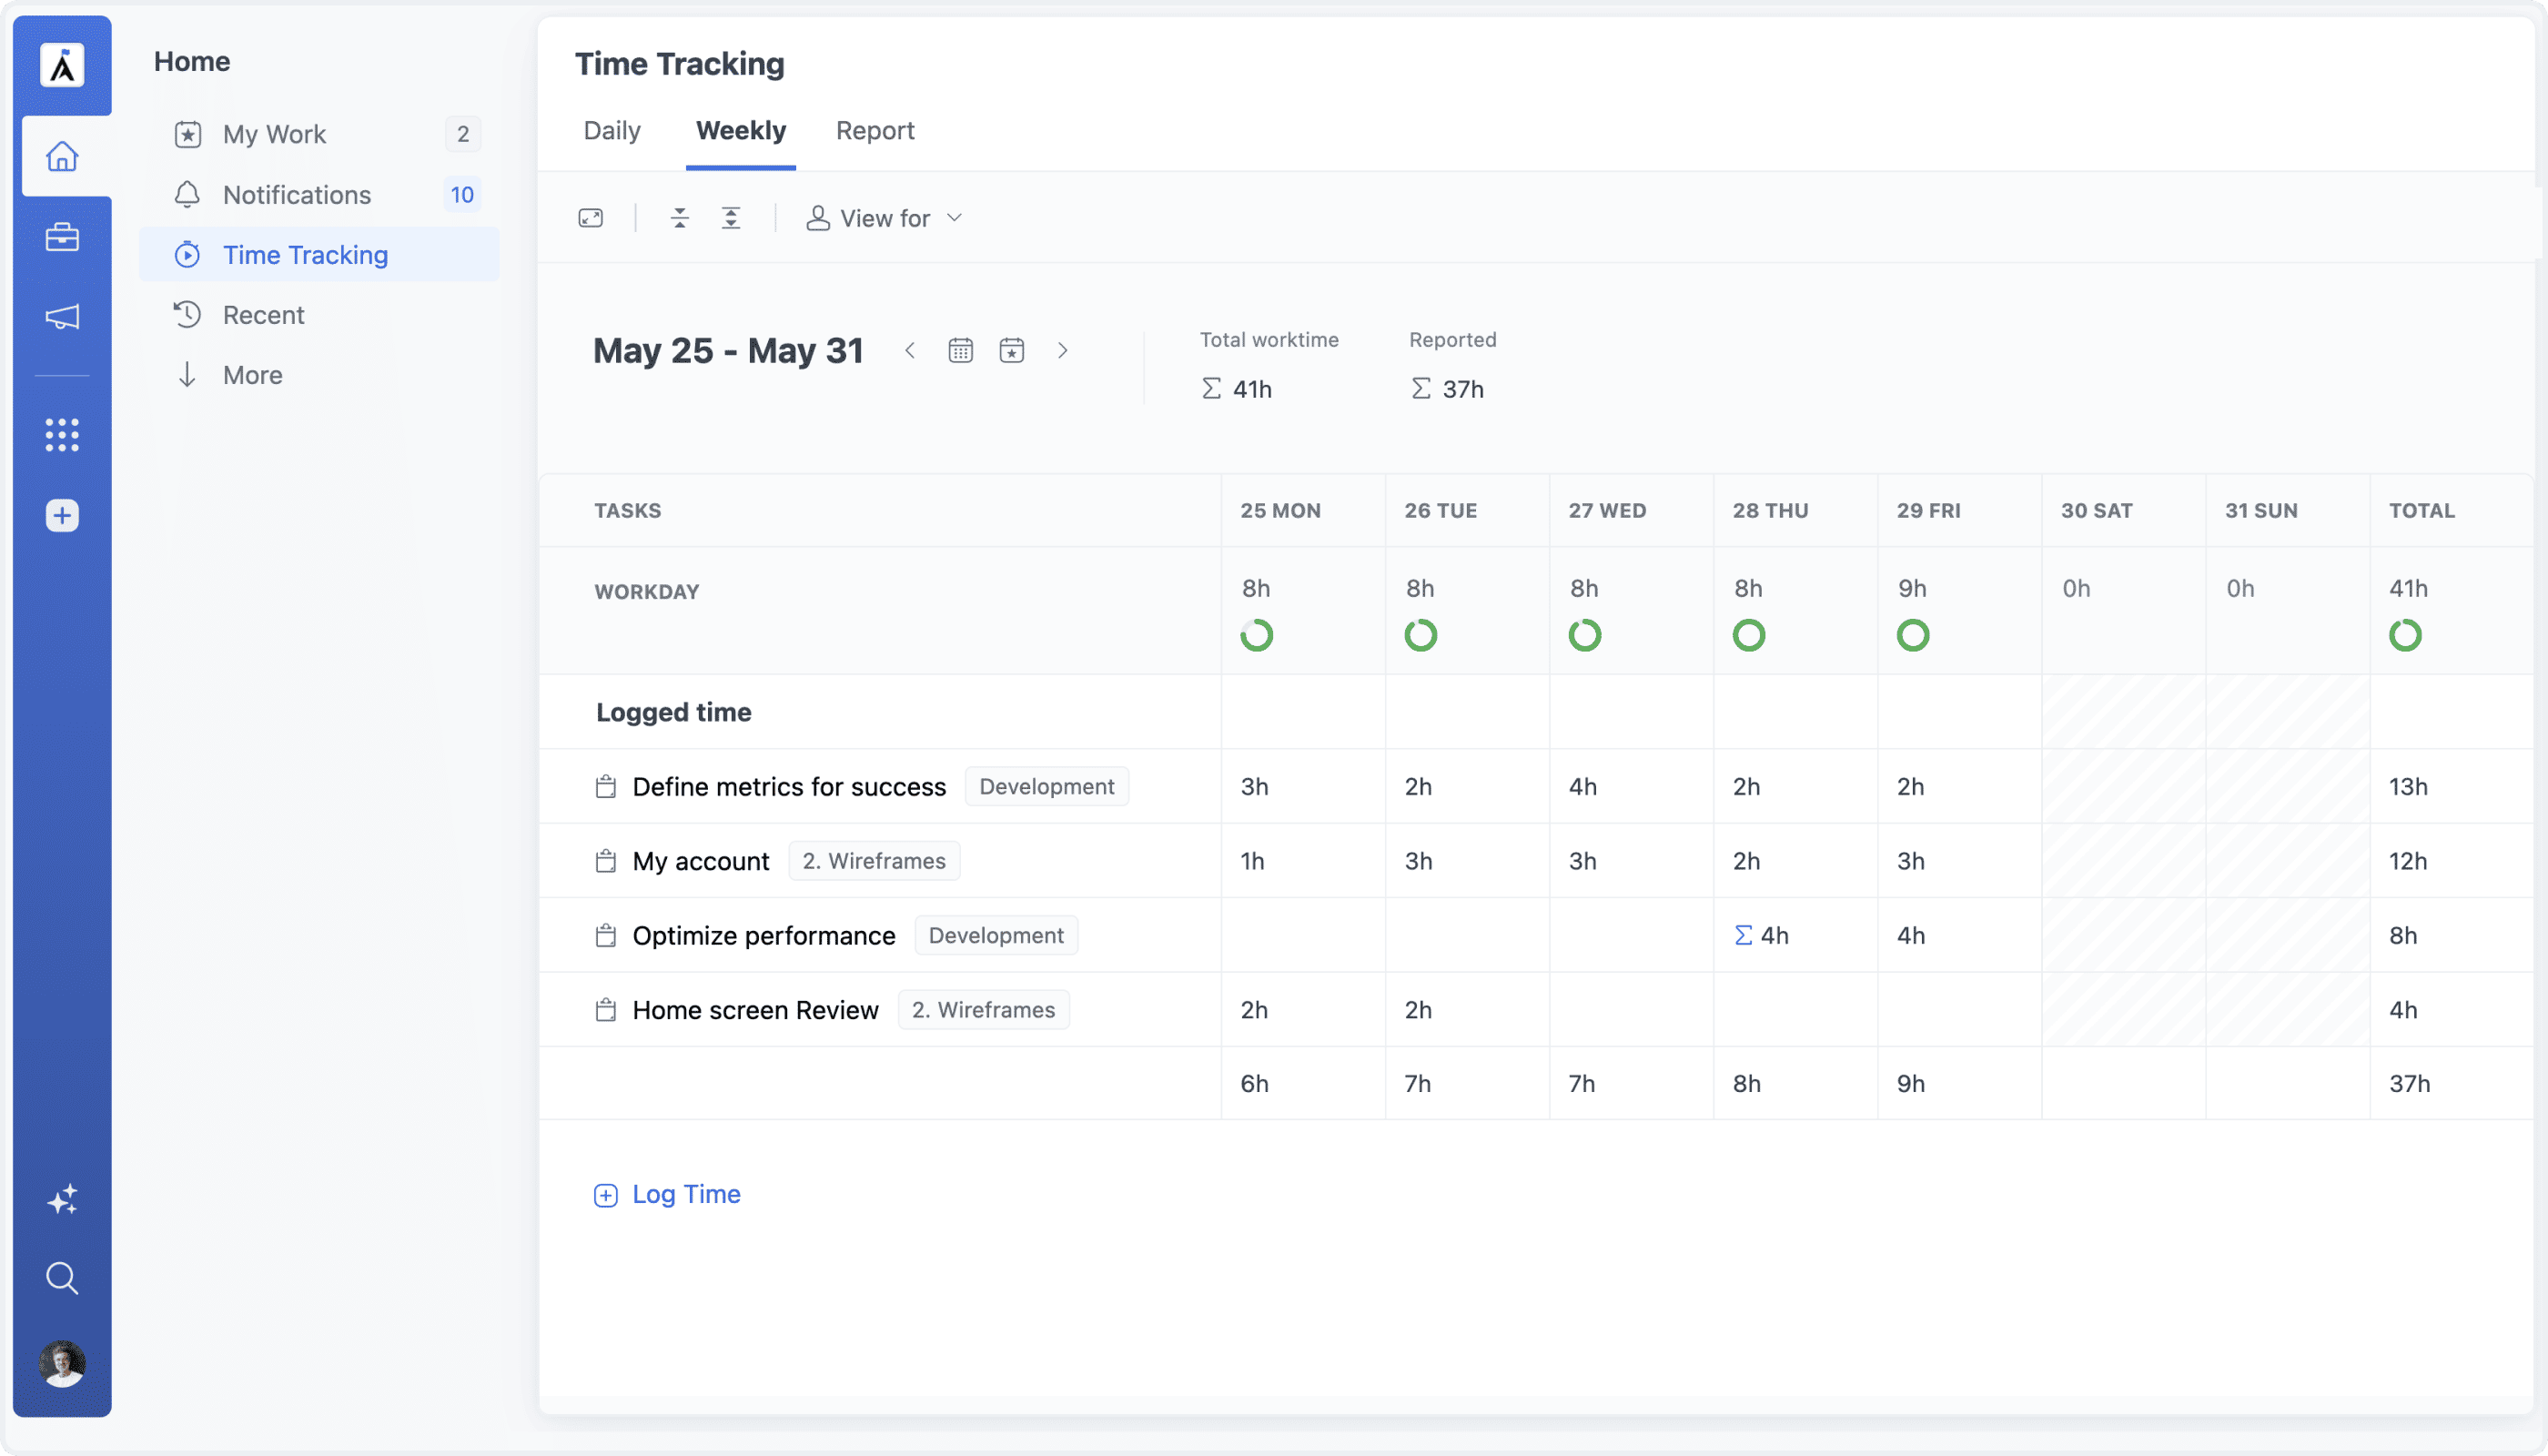This screenshot has height=1456, width=2548.
Task: Expand More in the Home sidebar
Action: pyautogui.click(x=253, y=375)
